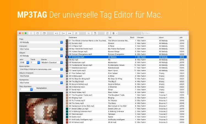The width and height of the screenshot is (206, 124).
Task: Click the Tag to Filename converter icon
Action: (56, 33)
